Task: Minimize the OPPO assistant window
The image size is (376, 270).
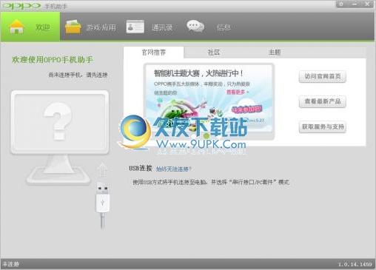Action: tap(355, 4)
